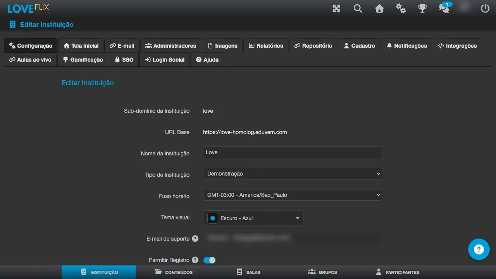Screen dimensions: 496x279
Task: Go to PARTICIPANTES in bottom navigation
Action: [x=398, y=272]
